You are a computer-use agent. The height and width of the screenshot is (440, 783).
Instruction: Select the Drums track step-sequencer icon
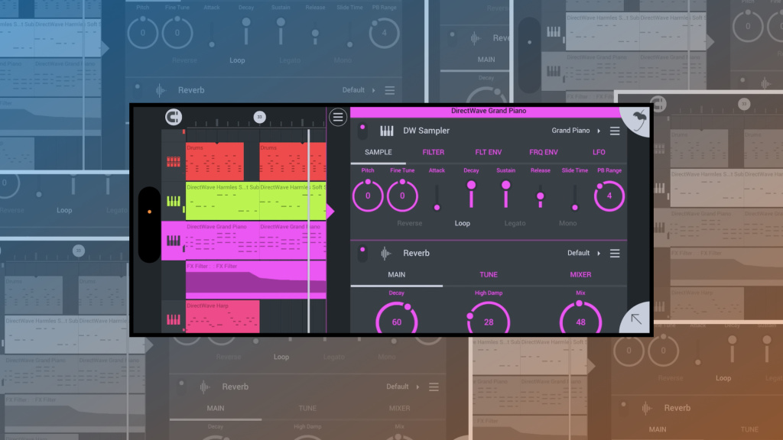click(174, 161)
